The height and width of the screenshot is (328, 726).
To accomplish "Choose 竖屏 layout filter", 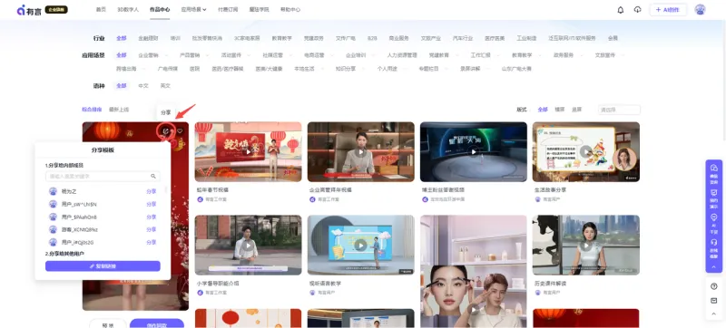I will coord(577,110).
